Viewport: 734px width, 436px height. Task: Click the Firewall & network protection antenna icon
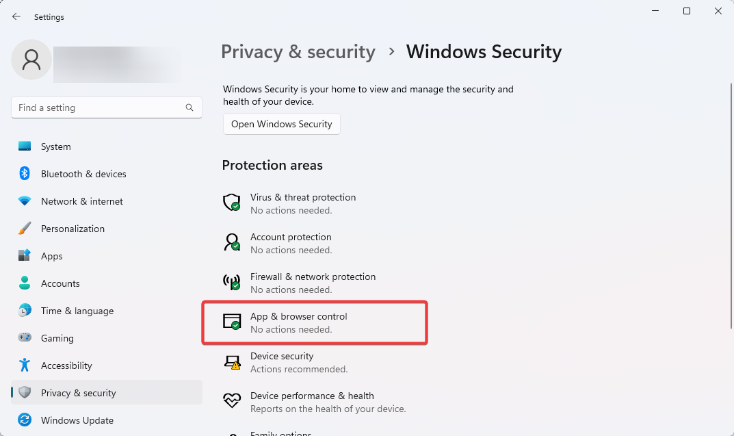point(232,282)
